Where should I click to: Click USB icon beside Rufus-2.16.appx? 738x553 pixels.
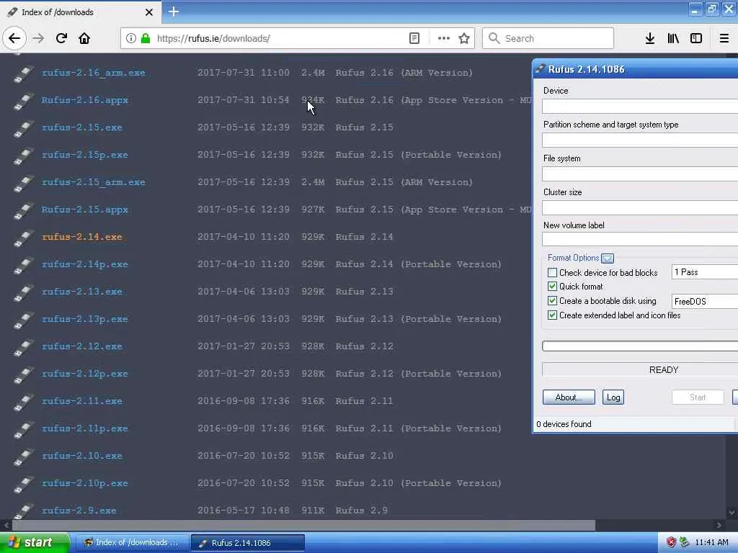(23, 101)
